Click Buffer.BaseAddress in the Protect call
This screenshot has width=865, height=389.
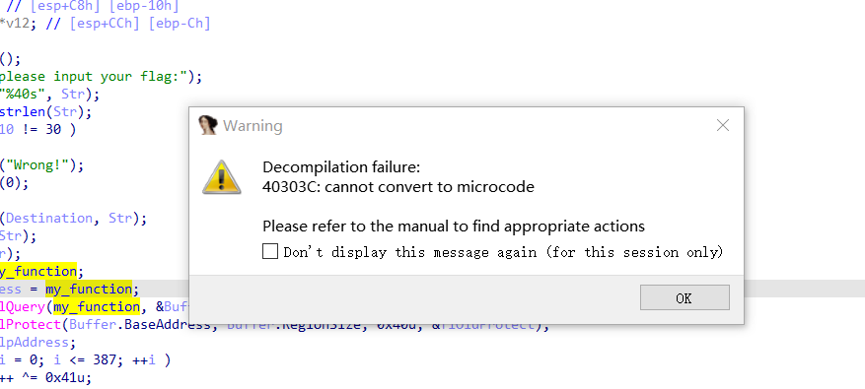[140, 325]
